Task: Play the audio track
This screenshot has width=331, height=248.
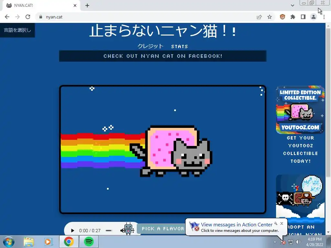Action: coord(72,231)
